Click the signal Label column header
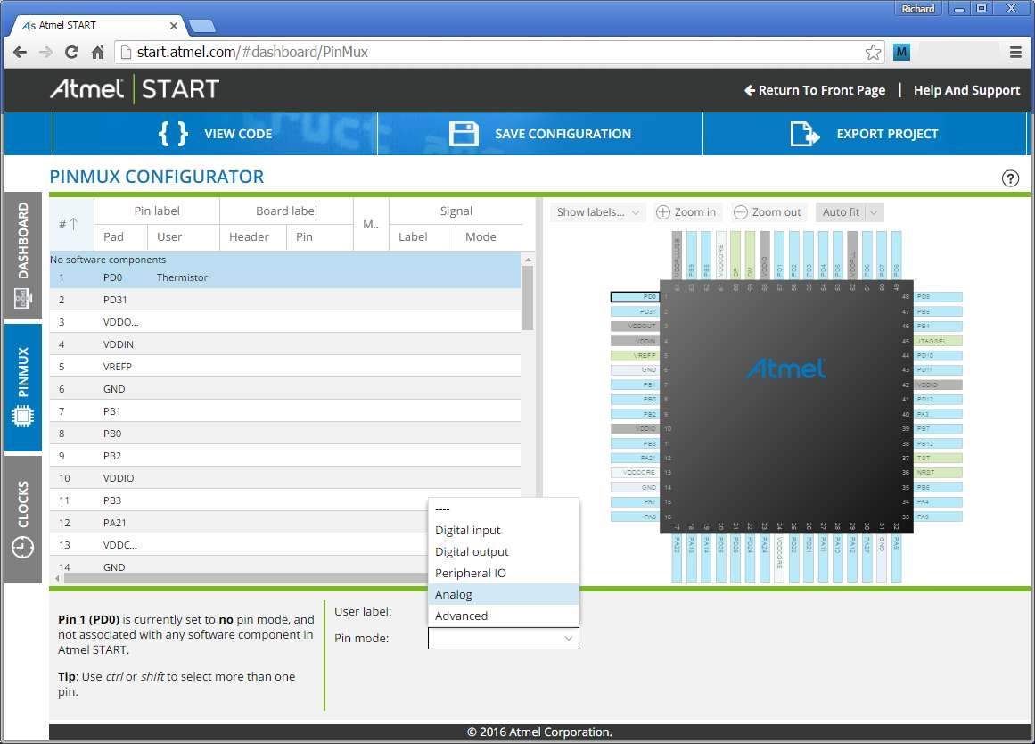Viewport: 1035px width, 744px height. click(422, 236)
